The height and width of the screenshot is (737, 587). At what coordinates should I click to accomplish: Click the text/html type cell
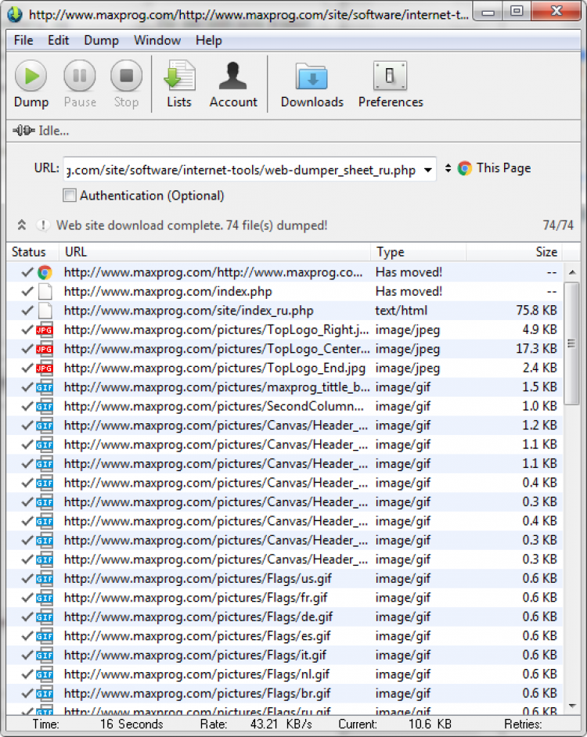click(402, 311)
